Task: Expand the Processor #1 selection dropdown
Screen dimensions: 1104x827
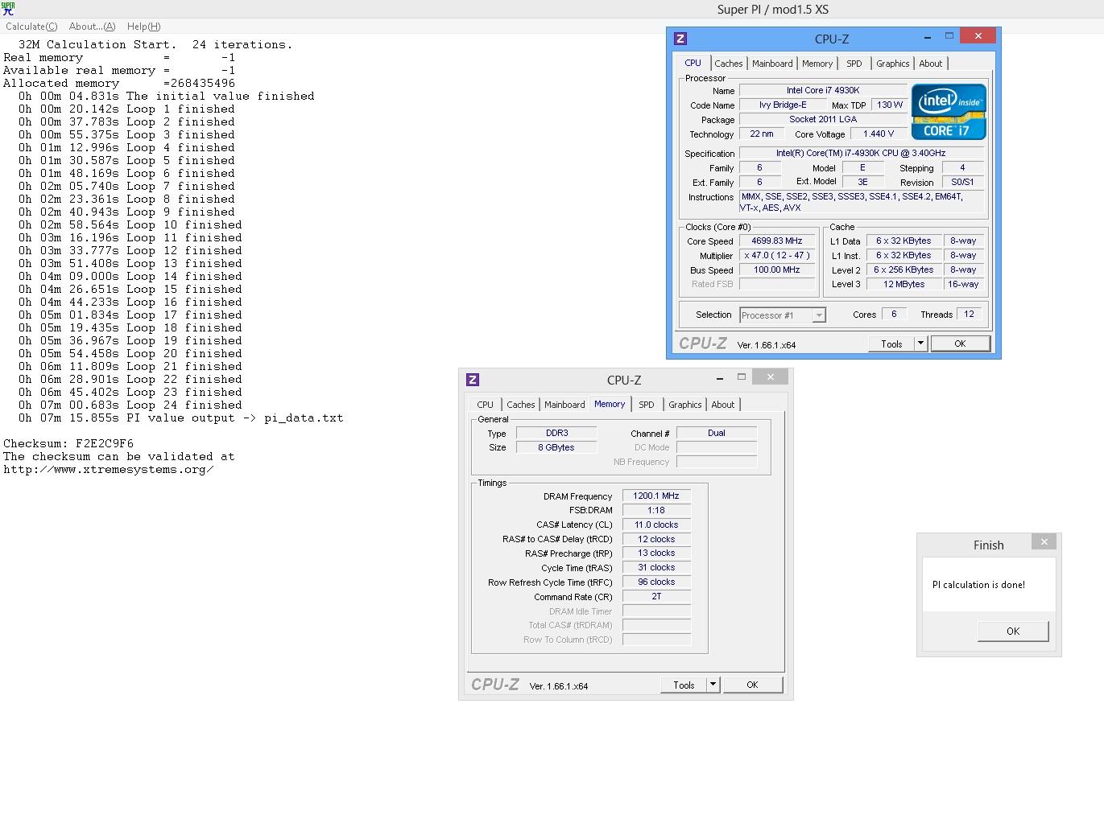Action: [819, 315]
